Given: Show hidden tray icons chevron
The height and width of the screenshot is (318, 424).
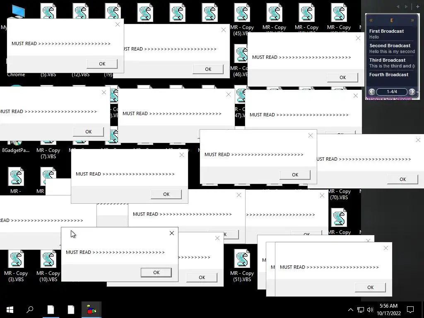Looking at the screenshot, I should (350, 310).
